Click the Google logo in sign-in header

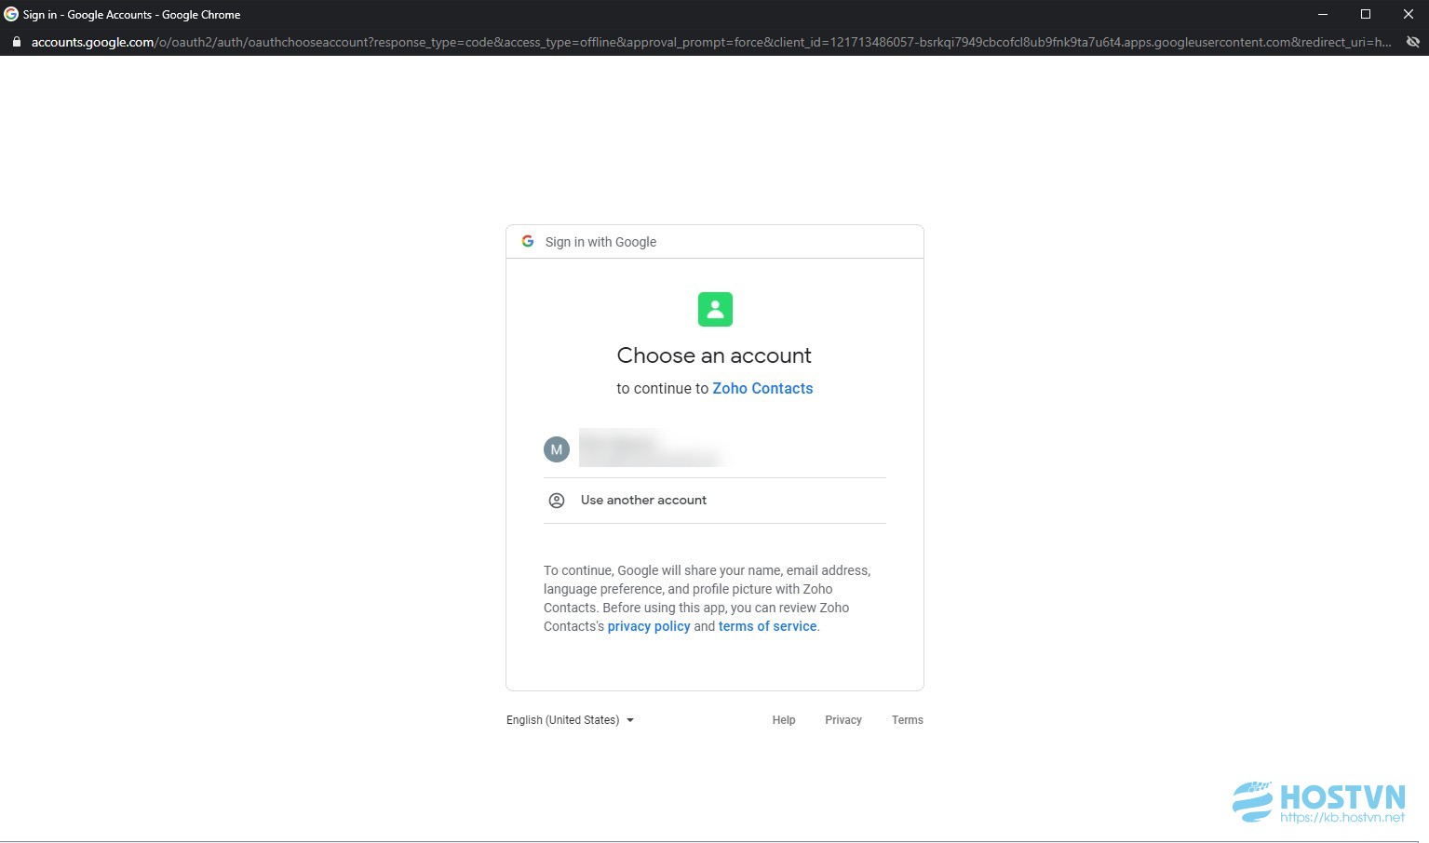(528, 241)
